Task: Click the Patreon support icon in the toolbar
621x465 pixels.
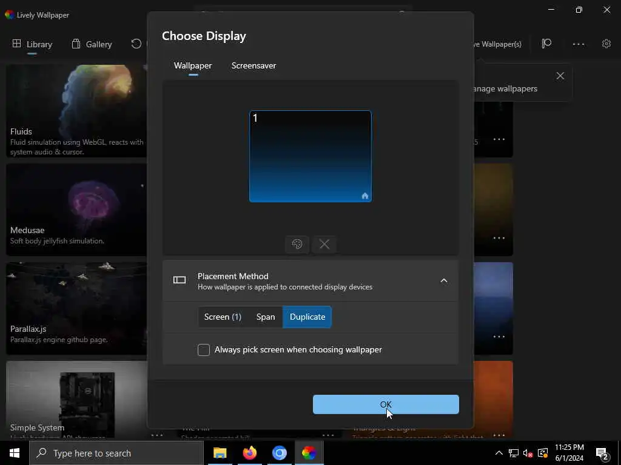Action: (x=546, y=44)
